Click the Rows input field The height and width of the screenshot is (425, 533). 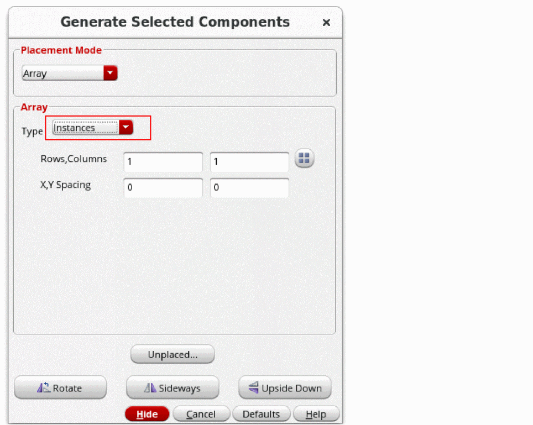(163, 162)
